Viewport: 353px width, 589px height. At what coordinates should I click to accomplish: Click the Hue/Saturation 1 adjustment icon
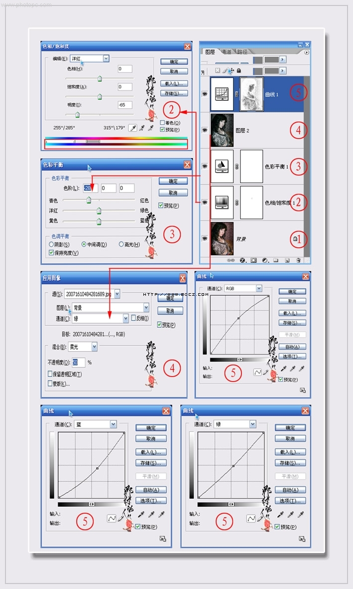point(222,202)
